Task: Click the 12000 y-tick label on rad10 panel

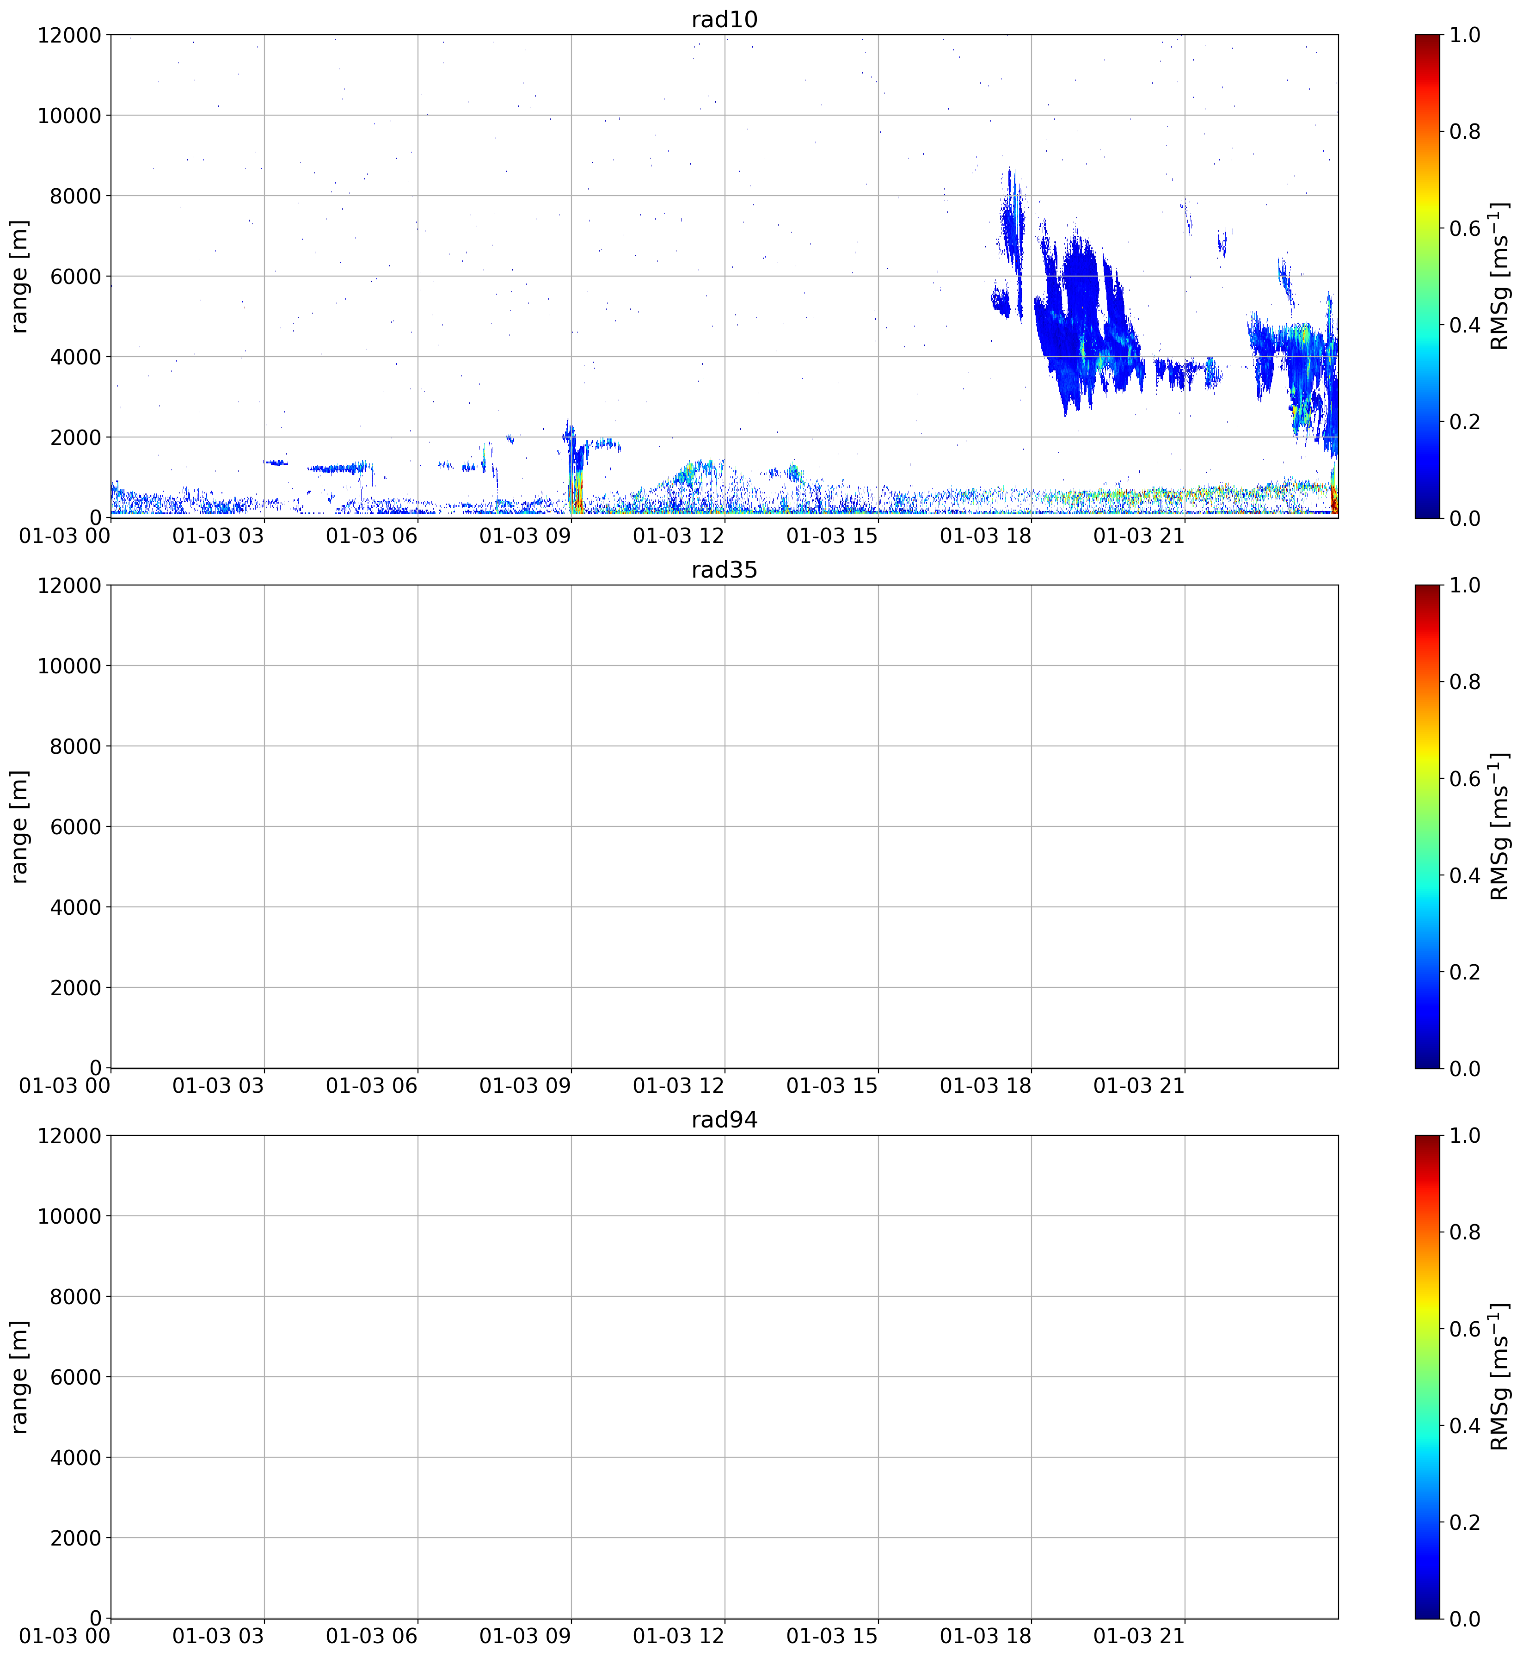Action: click(69, 36)
